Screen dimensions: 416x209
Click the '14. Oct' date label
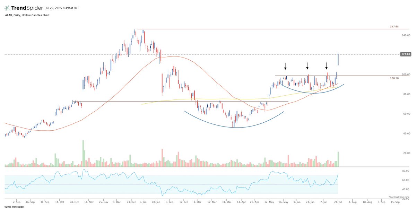[x=60, y=201]
